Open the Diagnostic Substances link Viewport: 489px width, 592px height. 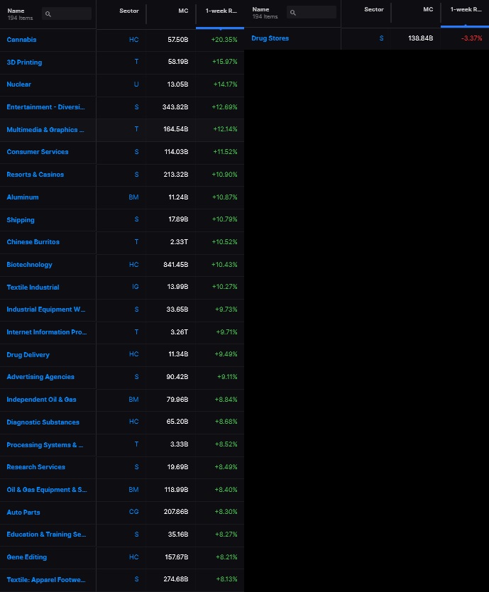(x=43, y=422)
